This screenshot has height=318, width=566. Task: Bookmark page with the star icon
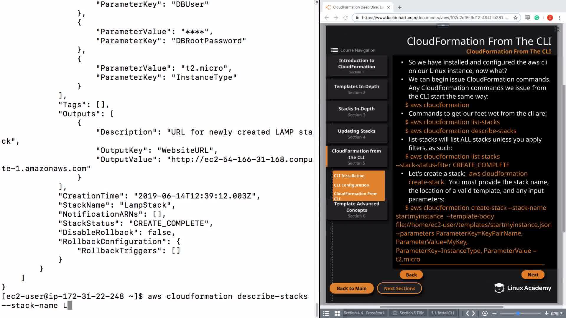(516, 18)
